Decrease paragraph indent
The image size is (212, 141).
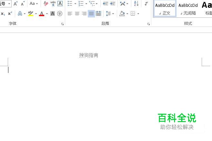106,4
